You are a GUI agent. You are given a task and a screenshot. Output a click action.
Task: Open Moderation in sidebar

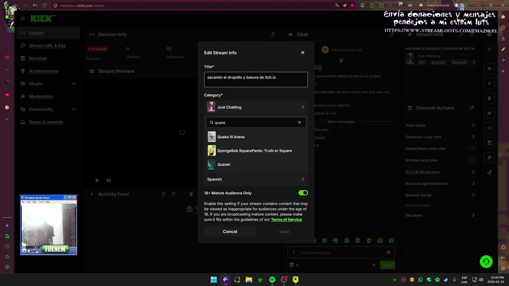(x=41, y=97)
